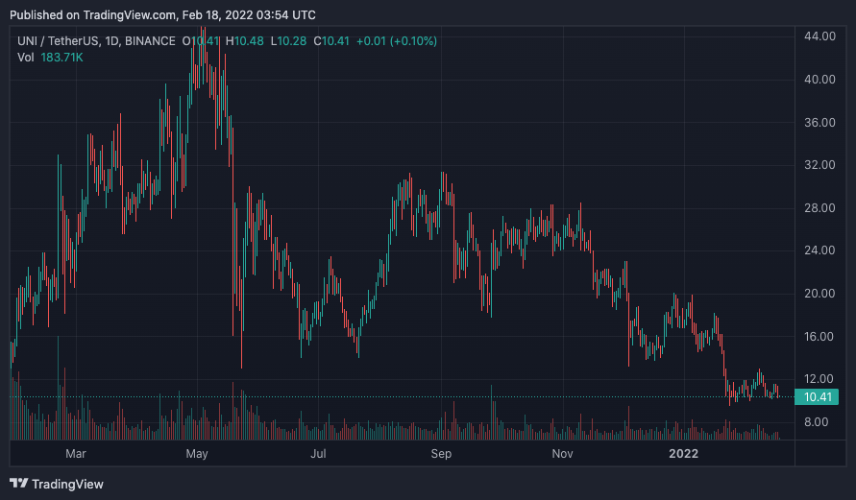856x500 pixels.
Task: Click the published date header text
Action: point(162,15)
